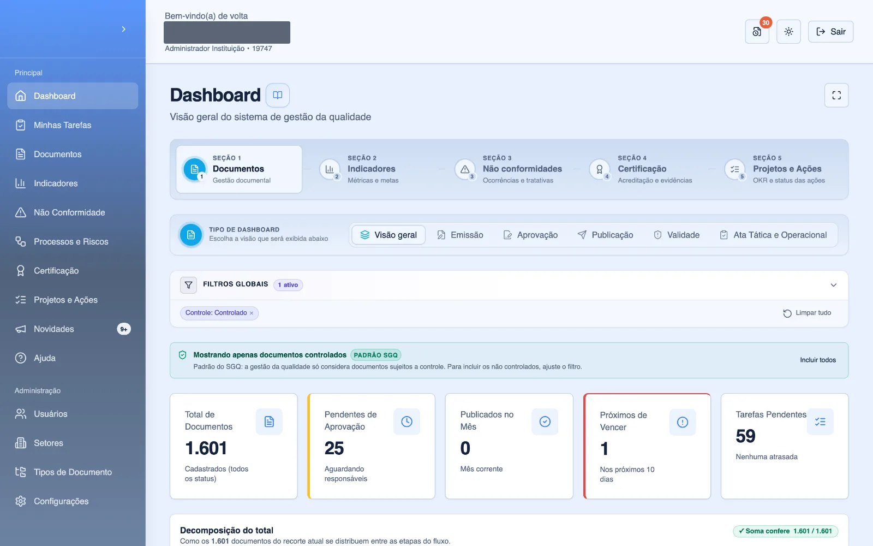Viewport: 873px width, 546px height.
Task: Collapse the Filtros Globais panel chevron
Action: point(833,285)
